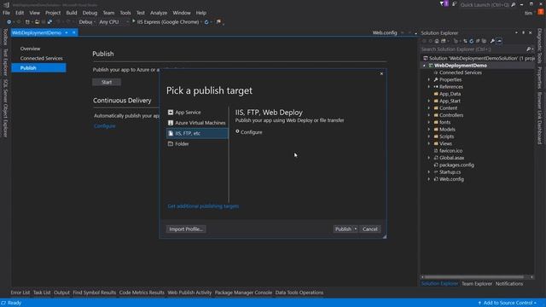Open the Tools menu
Image resolution: width=546 pixels, height=307 pixels.
tap(125, 13)
